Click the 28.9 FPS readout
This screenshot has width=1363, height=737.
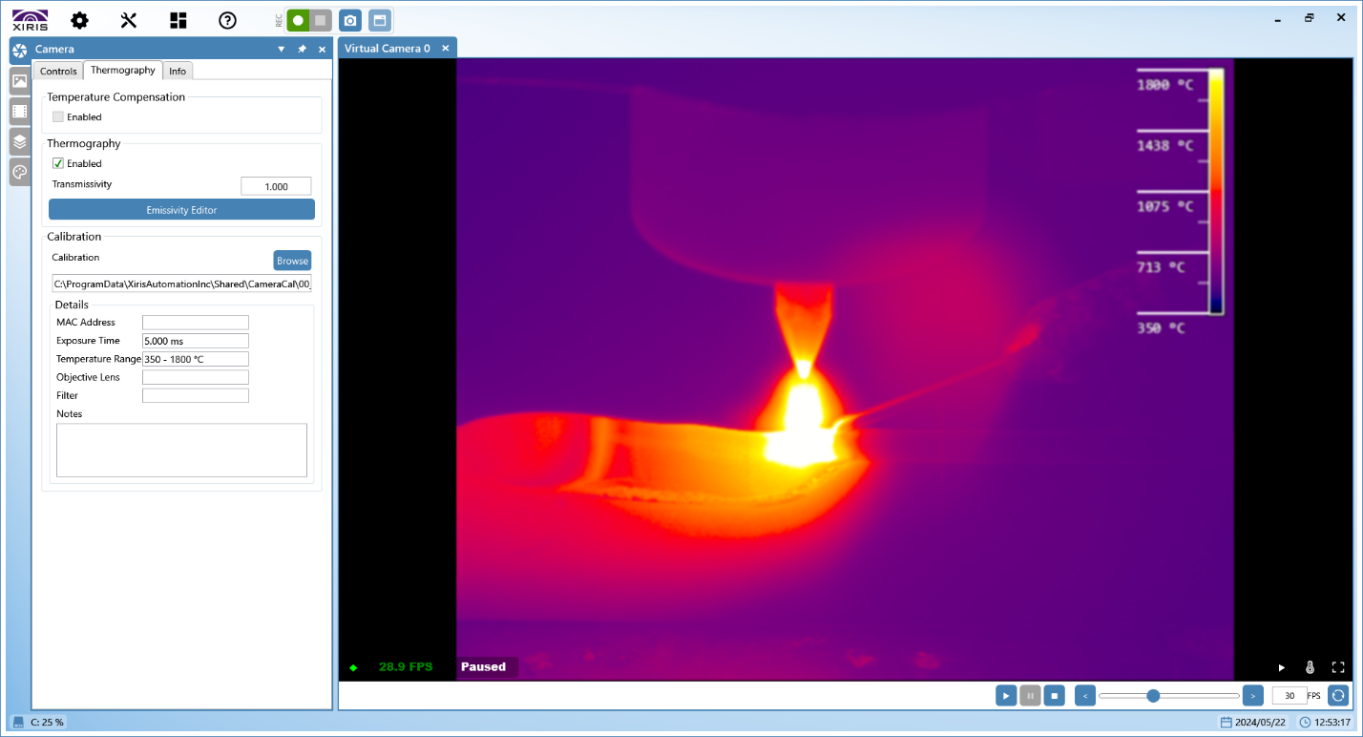[x=406, y=666]
